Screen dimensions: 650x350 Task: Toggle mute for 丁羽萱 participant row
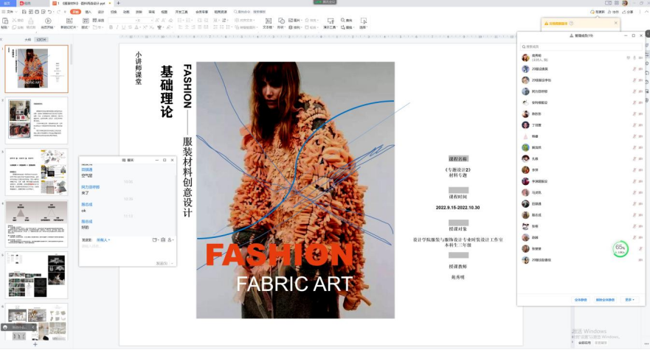coord(634,125)
